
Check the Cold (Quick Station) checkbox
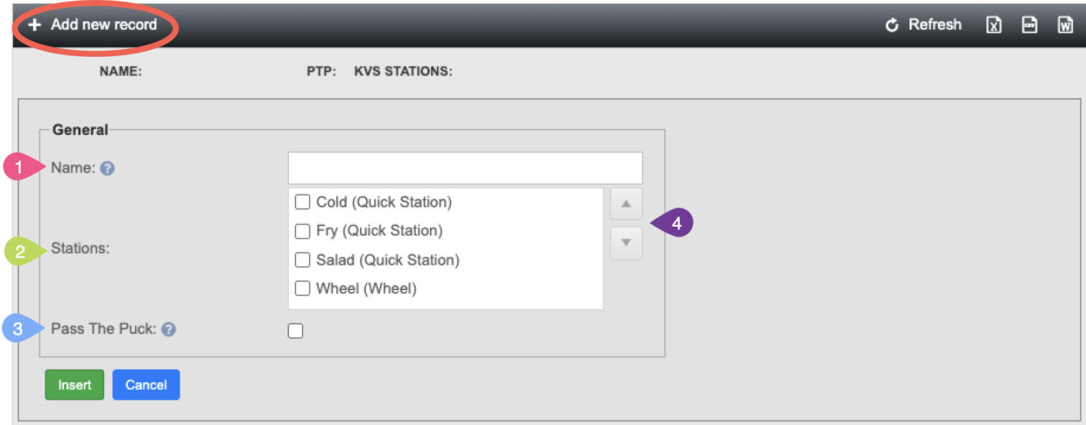[303, 202]
